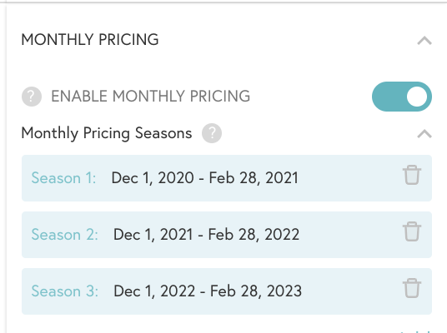Collapse the Monthly Pricing section chevron
The width and height of the screenshot is (447, 333).
click(x=424, y=41)
